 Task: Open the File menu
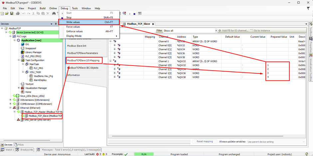tap(5, 8)
